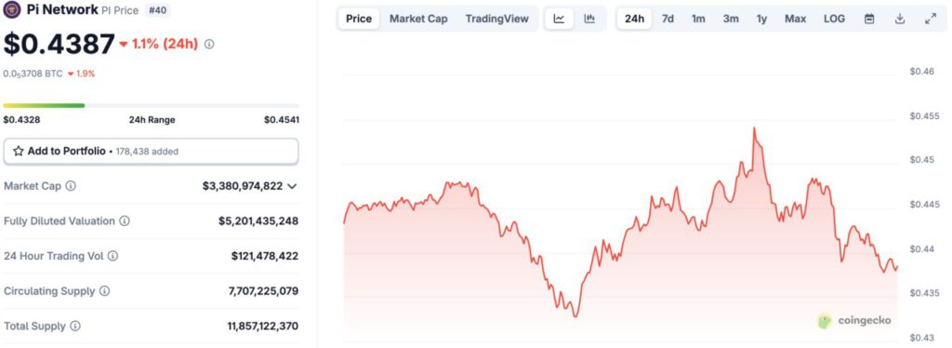Click the Pi Network coin logo

click(12, 9)
